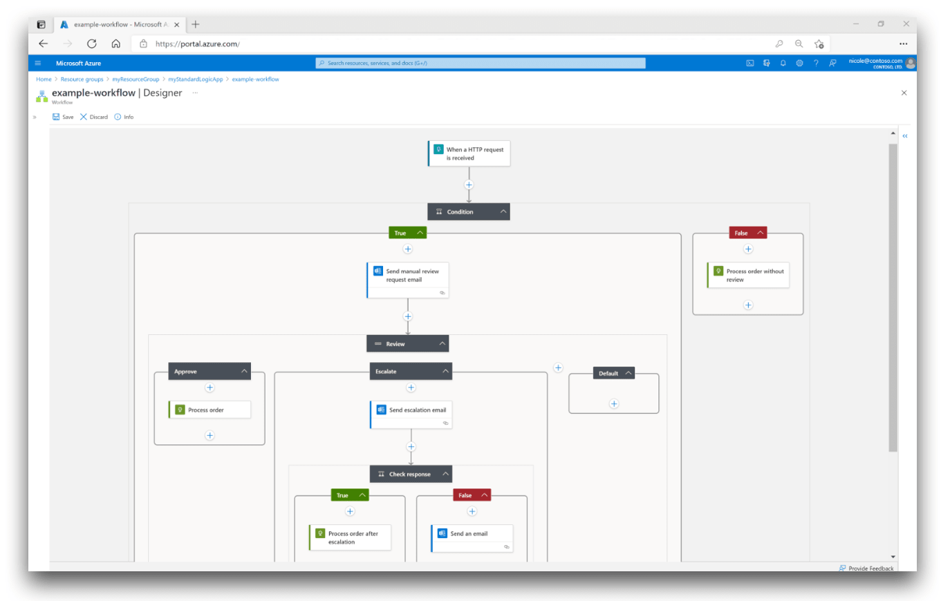Viewport: 941px width, 601px height.
Task: Click the Discard X icon
Action: (x=84, y=117)
